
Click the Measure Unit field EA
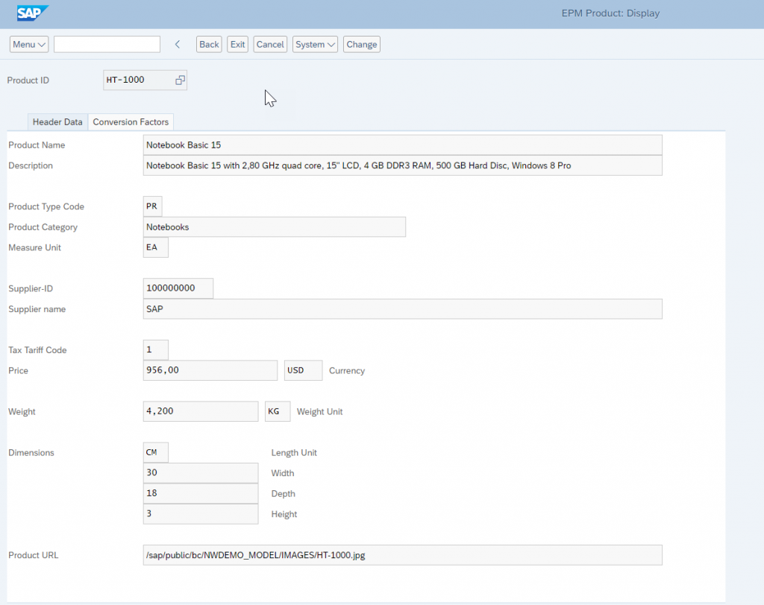(x=155, y=247)
